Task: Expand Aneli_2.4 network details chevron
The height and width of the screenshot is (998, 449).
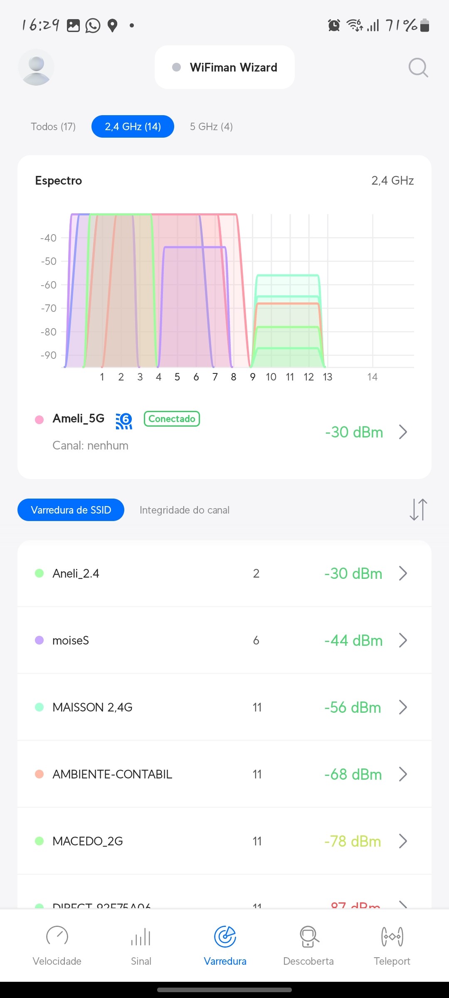Action: click(402, 573)
